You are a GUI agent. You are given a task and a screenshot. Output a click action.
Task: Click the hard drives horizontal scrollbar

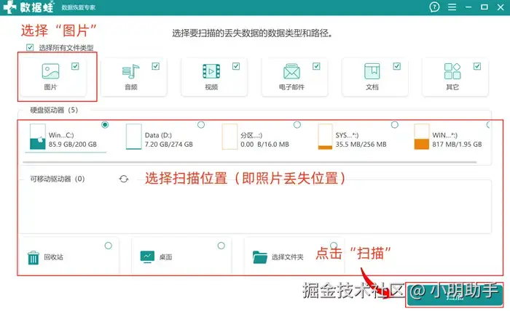click(x=249, y=162)
